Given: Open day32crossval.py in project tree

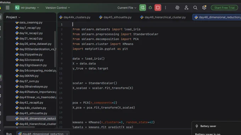Looking at the screenshot, I should (31, 60).
